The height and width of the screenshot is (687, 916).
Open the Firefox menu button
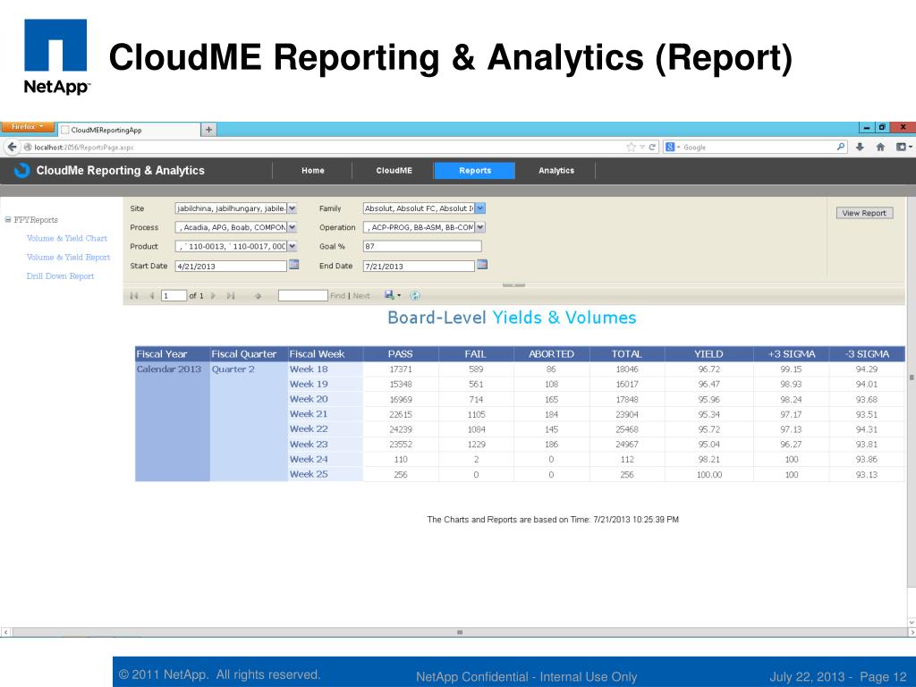click(27, 127)
